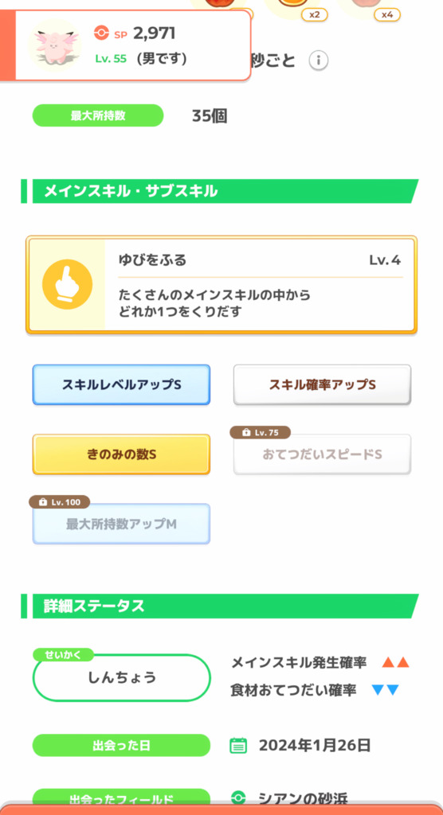Tap the ゆびをふる main skill card
This screenshot has width=443, height=815.
click(221, 284)
